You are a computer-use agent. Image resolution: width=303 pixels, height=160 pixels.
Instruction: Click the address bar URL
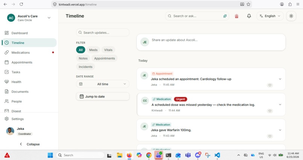pyautogui.click(x=78, y=5)
